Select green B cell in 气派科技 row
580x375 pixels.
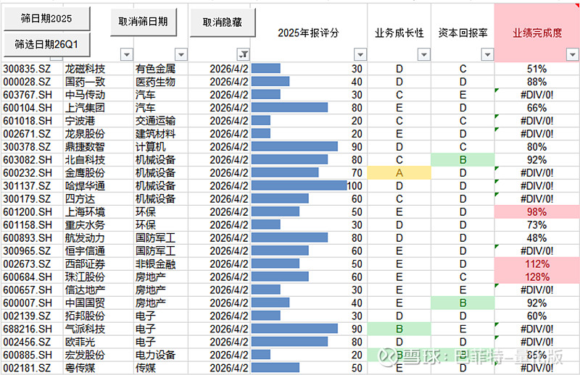pyautogui.click(x=399, y=329)
